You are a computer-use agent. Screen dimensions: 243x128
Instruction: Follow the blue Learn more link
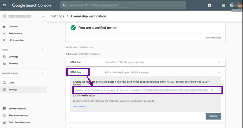point(79,106)
